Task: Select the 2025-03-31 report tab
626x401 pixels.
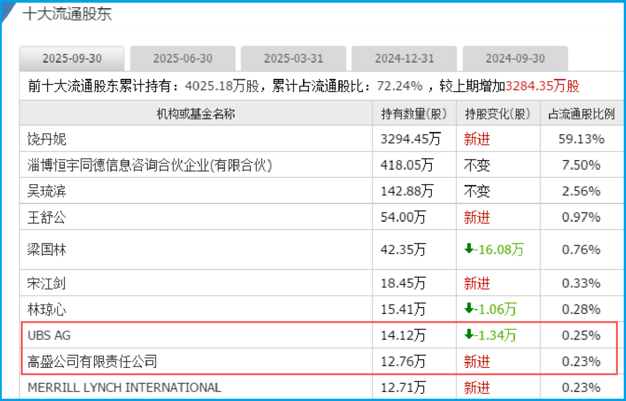Action: point(293,59)
